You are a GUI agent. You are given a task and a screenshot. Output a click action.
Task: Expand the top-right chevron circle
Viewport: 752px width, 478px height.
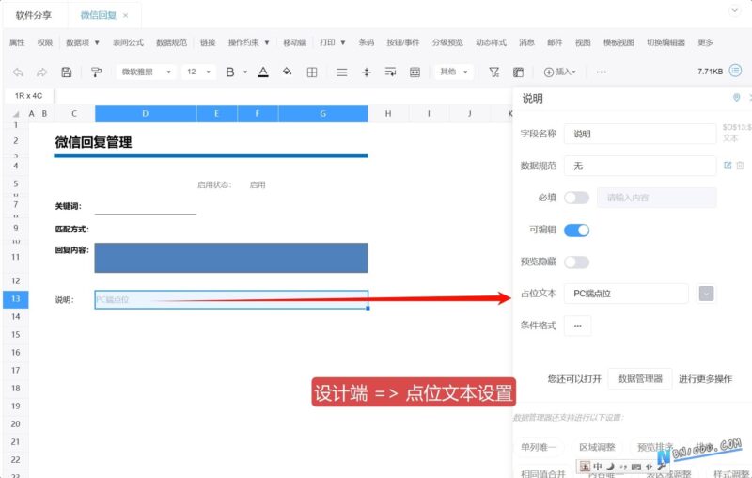tap(735, 10)
